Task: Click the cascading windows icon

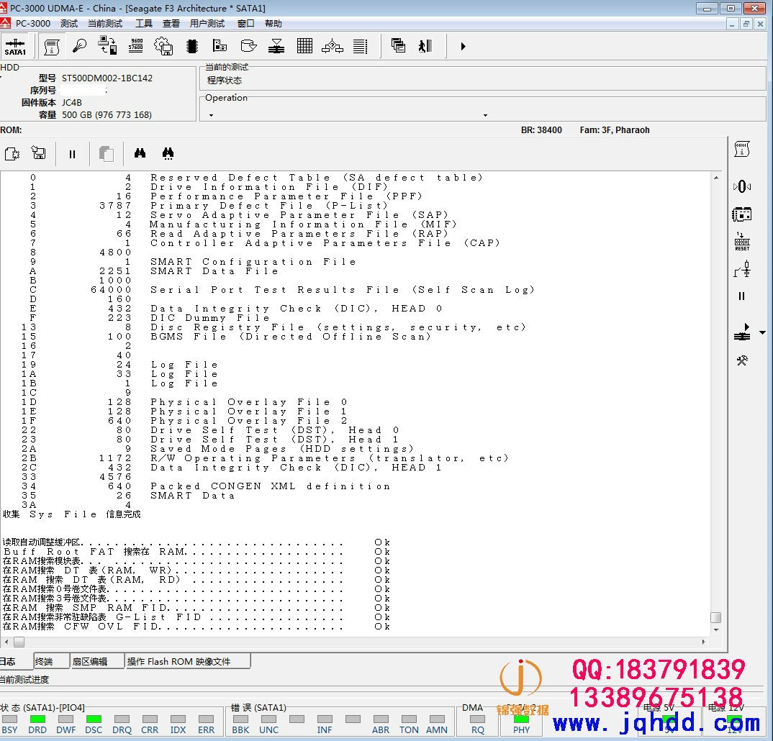Action: [398, 46]
